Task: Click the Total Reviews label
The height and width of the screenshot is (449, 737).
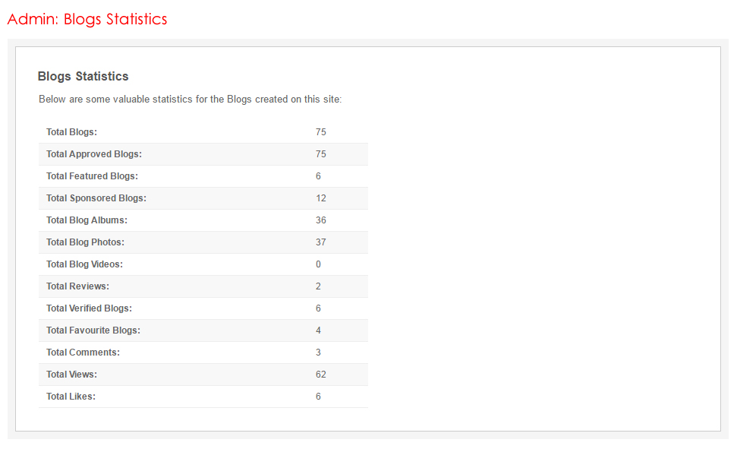Action: point(77,286)
